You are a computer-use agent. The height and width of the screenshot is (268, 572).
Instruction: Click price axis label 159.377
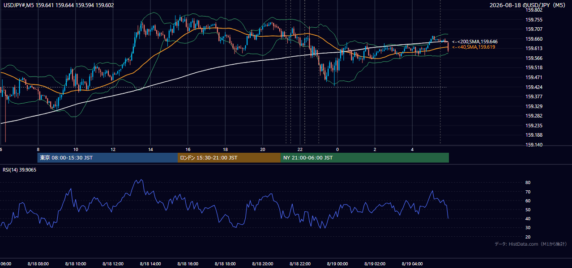(x=534, y=96)
